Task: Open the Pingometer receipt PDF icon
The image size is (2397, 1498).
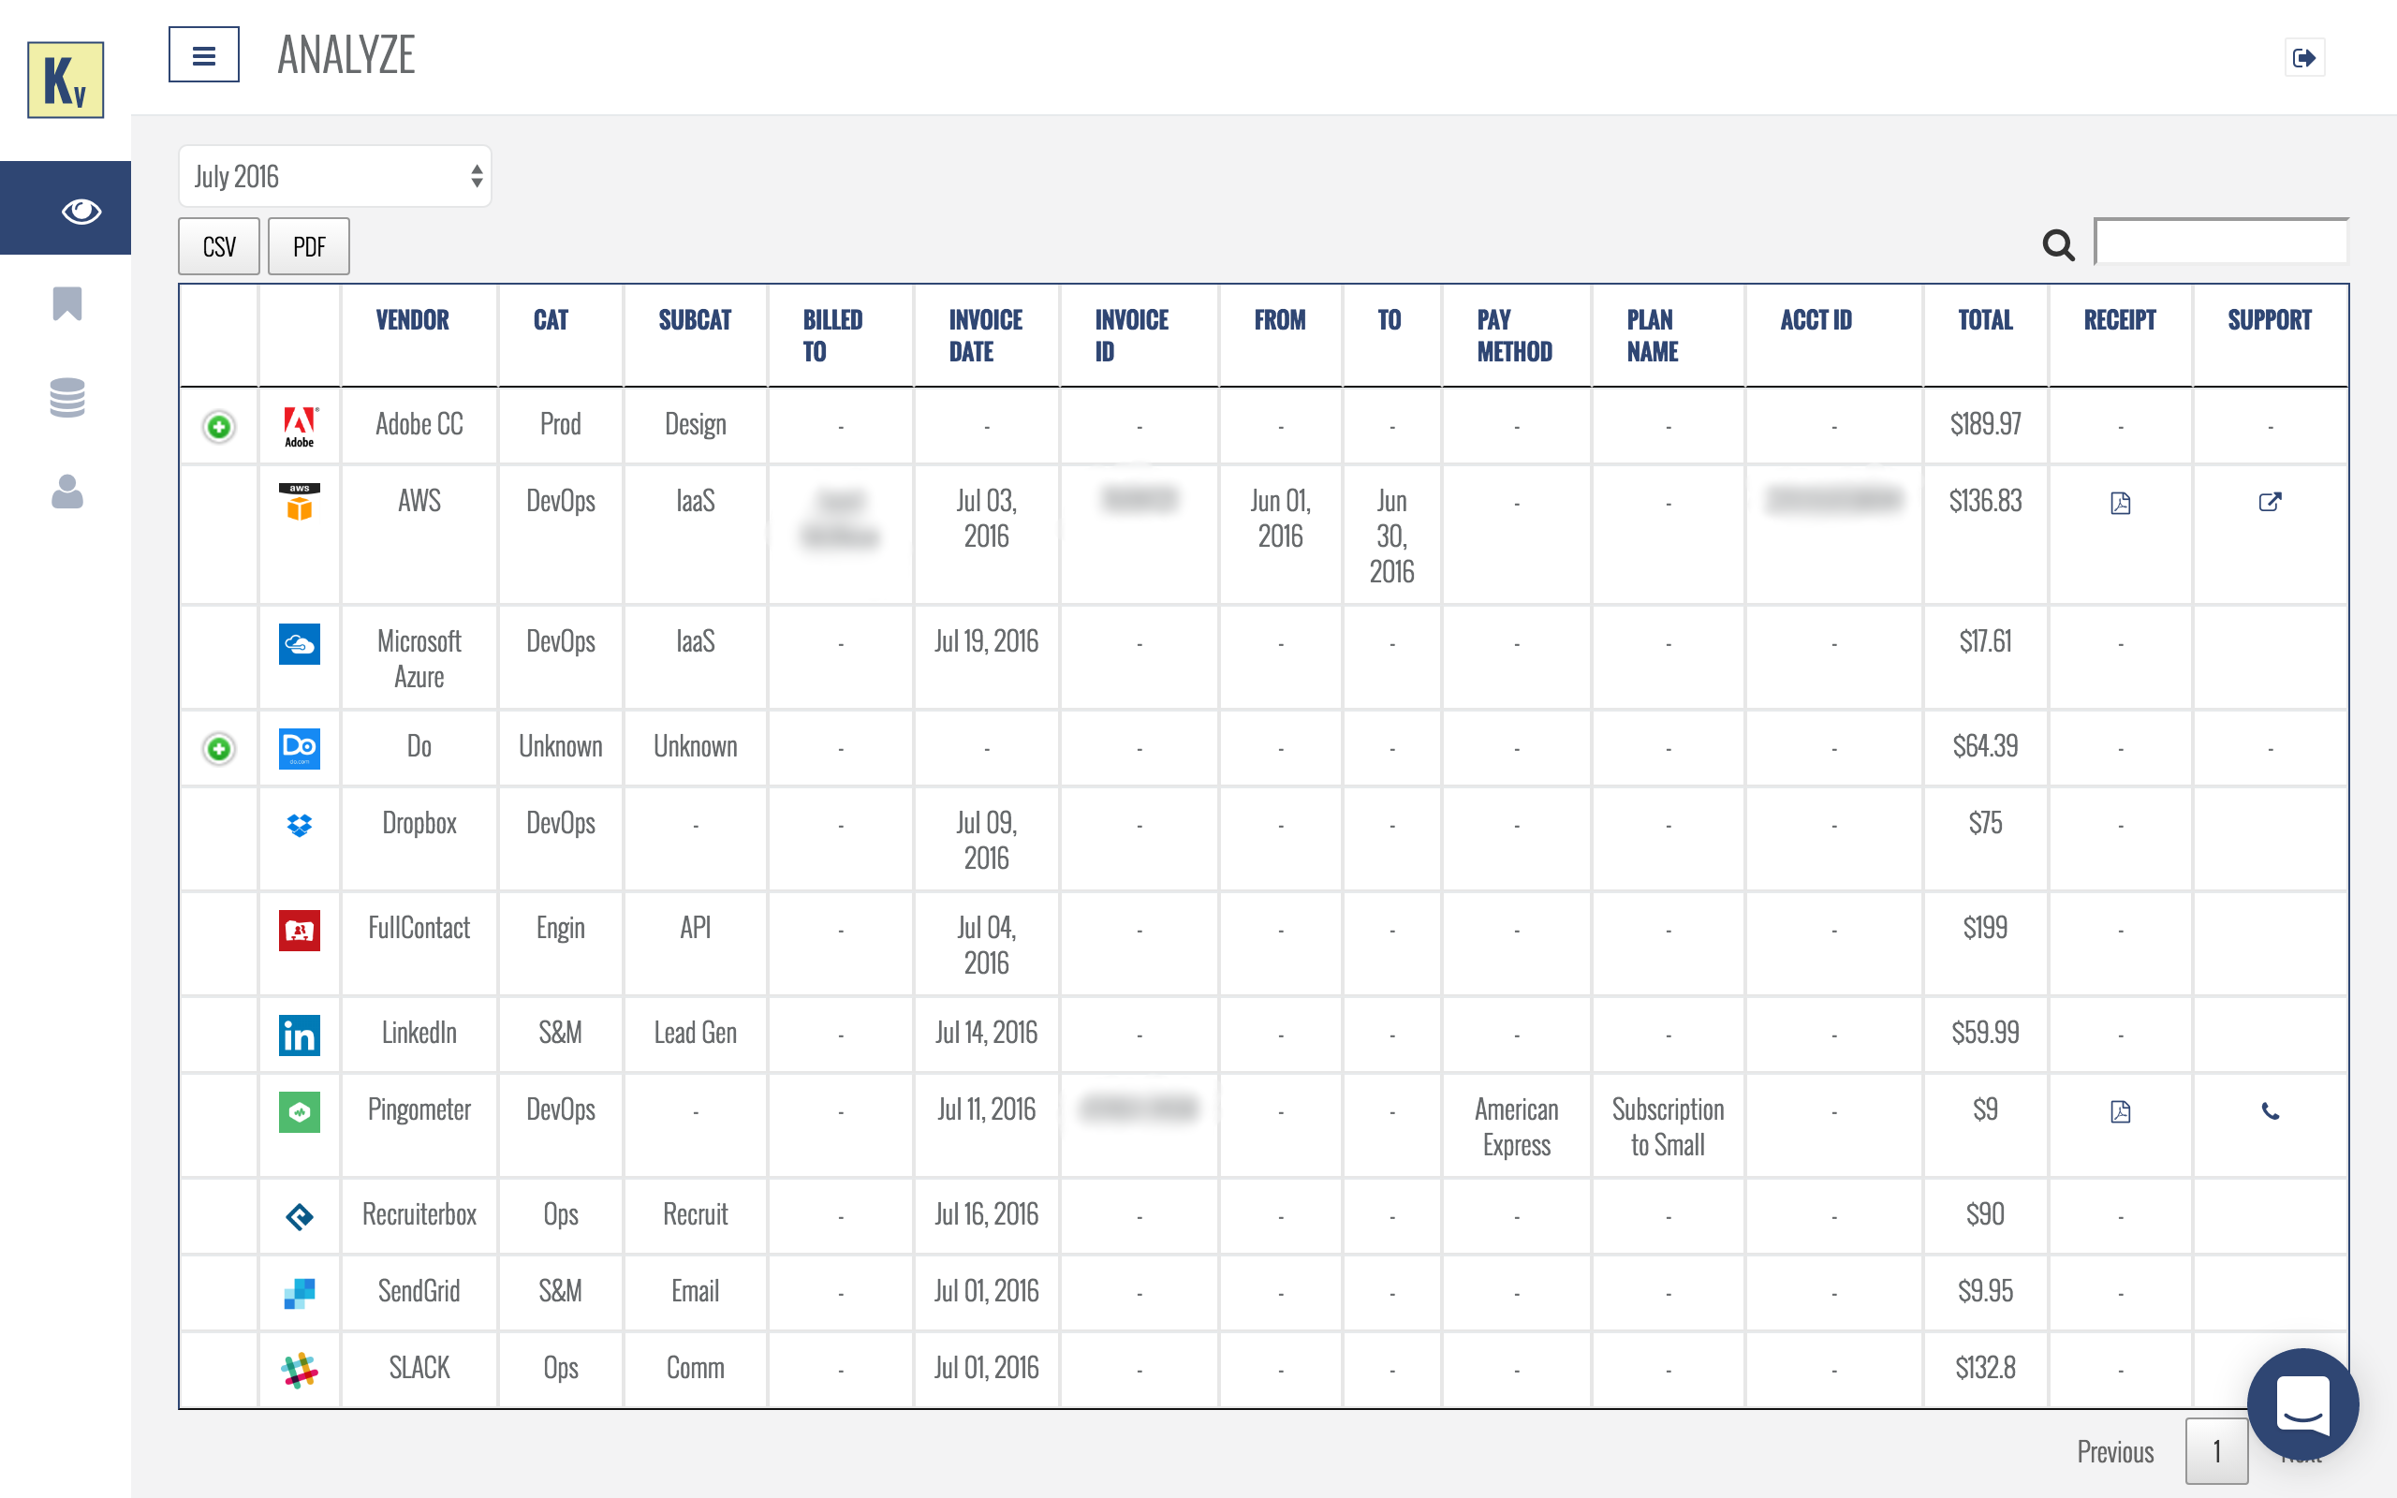Action: tap(2120, 1111)
